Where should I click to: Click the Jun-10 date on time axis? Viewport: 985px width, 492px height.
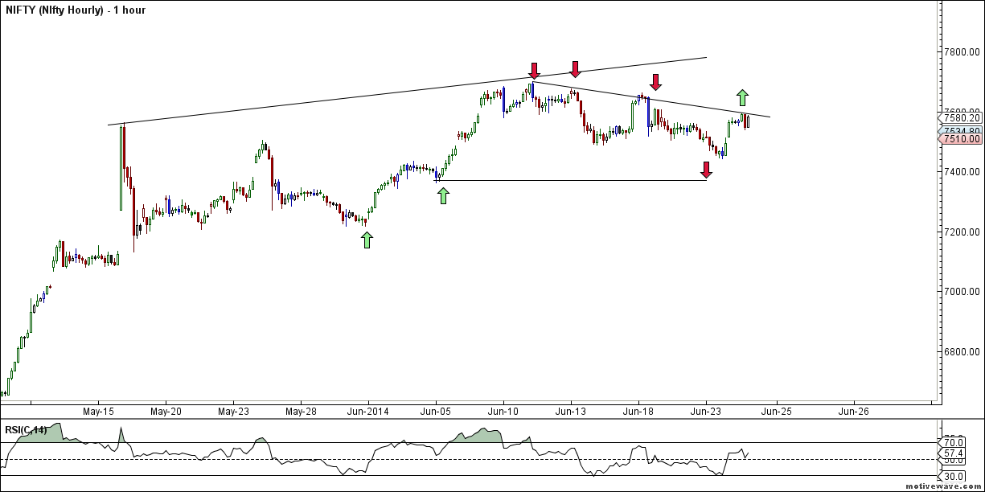tap(503, 411)
